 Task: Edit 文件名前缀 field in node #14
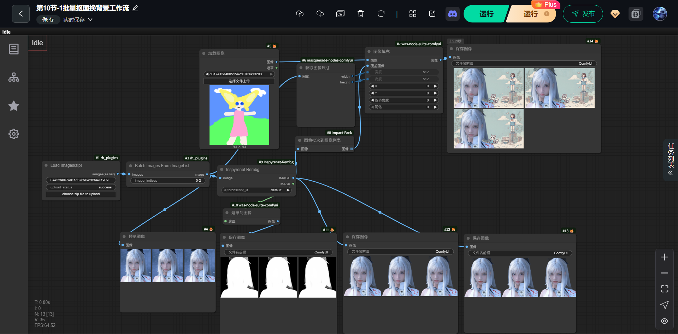[524, 64]
